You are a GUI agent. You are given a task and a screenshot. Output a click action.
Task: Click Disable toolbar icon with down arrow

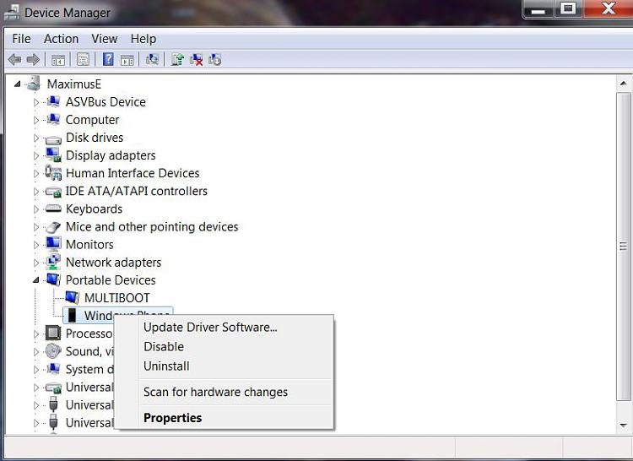pyautogui.click(x=214, y=60)
